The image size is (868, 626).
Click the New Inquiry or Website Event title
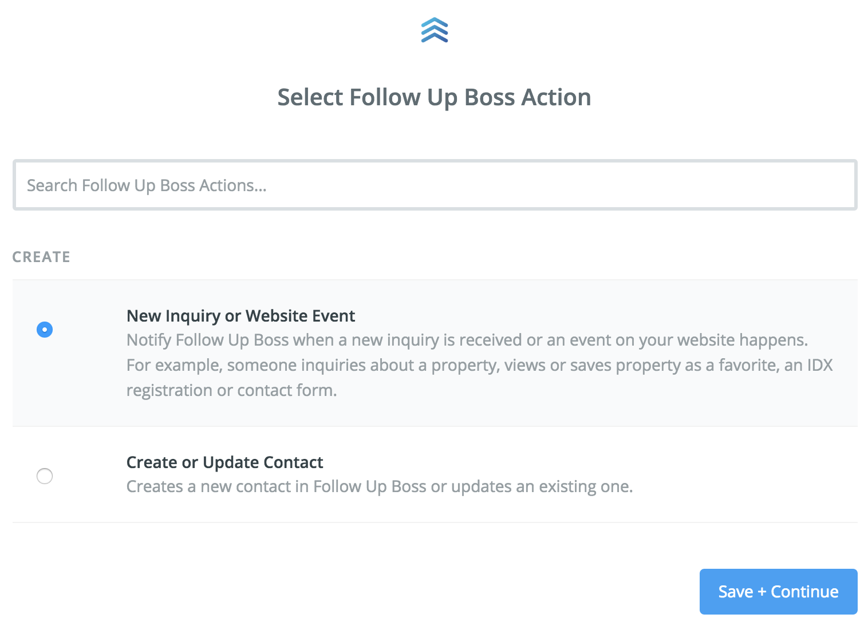[x=240, y=316]
